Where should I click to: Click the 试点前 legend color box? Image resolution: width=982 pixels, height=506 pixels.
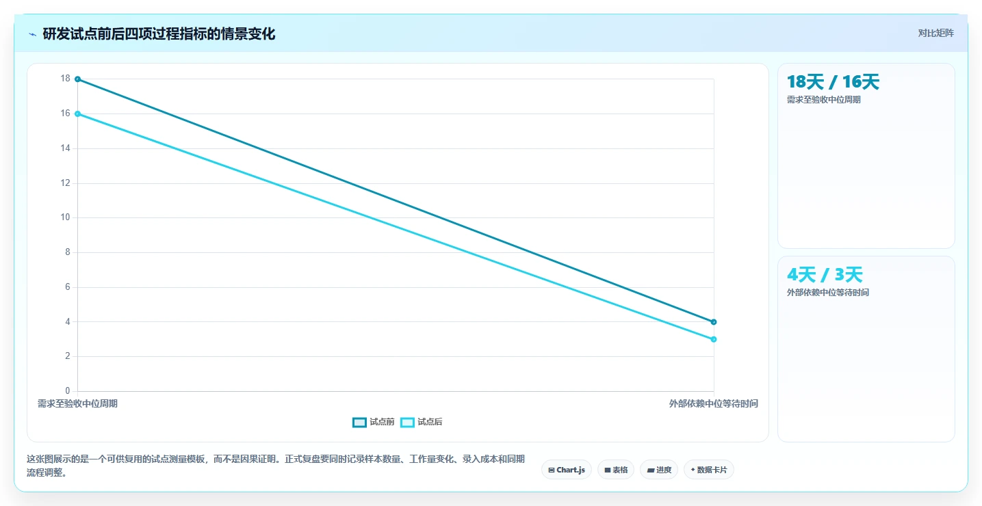click(x=359, y=422)
